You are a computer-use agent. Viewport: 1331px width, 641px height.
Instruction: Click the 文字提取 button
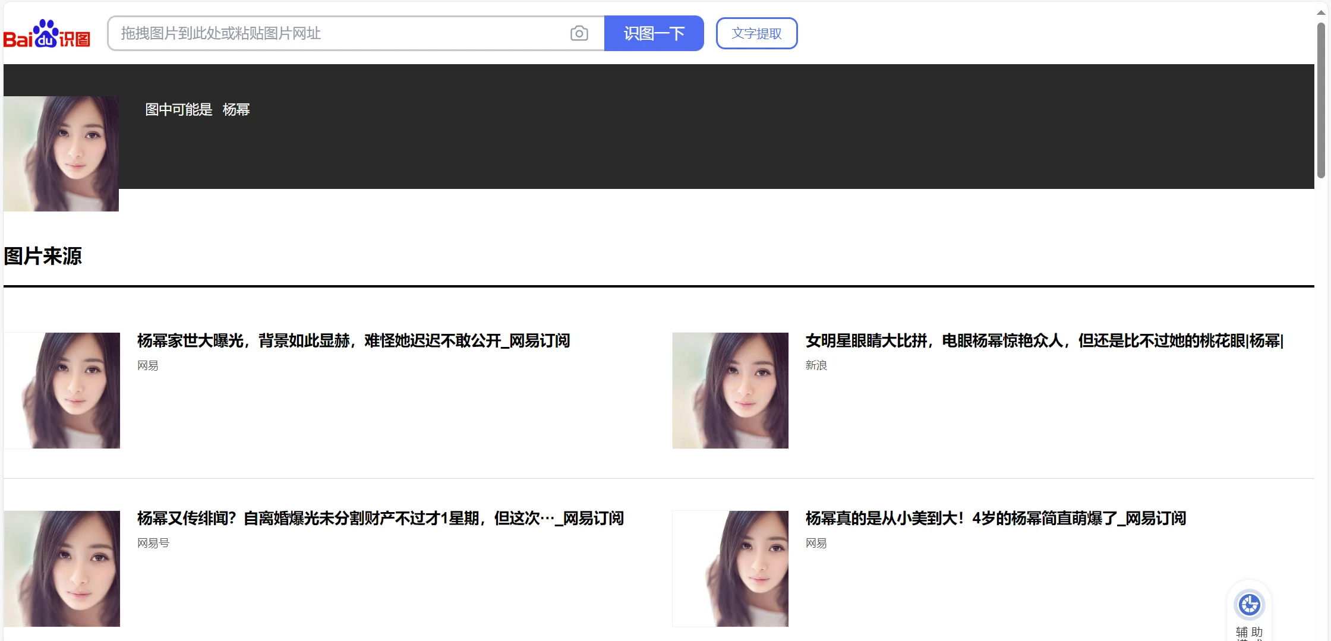756,33
